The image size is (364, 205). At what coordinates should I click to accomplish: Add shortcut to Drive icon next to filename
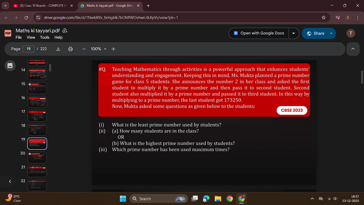click(64, 31)
